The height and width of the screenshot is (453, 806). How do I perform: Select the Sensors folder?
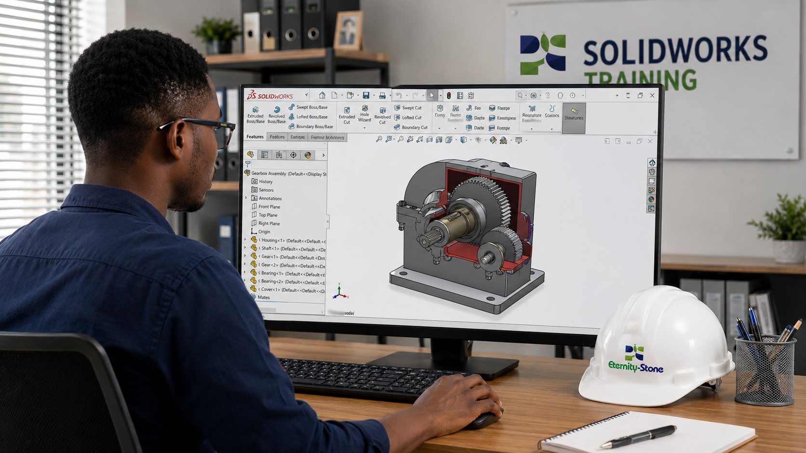tap(262, 190)
